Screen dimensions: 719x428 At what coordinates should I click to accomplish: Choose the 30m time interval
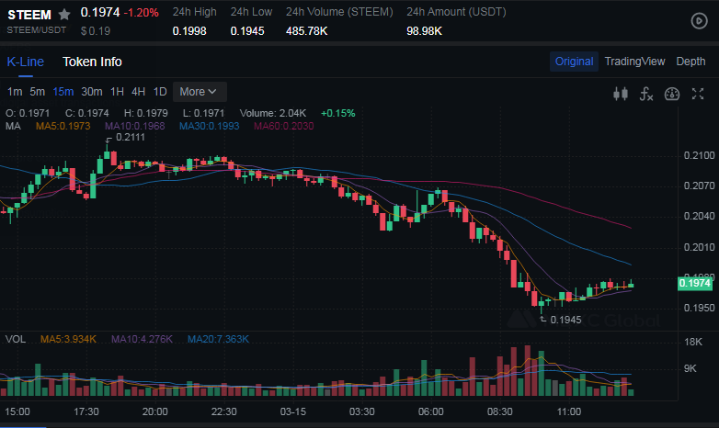(x=91, y=92)
